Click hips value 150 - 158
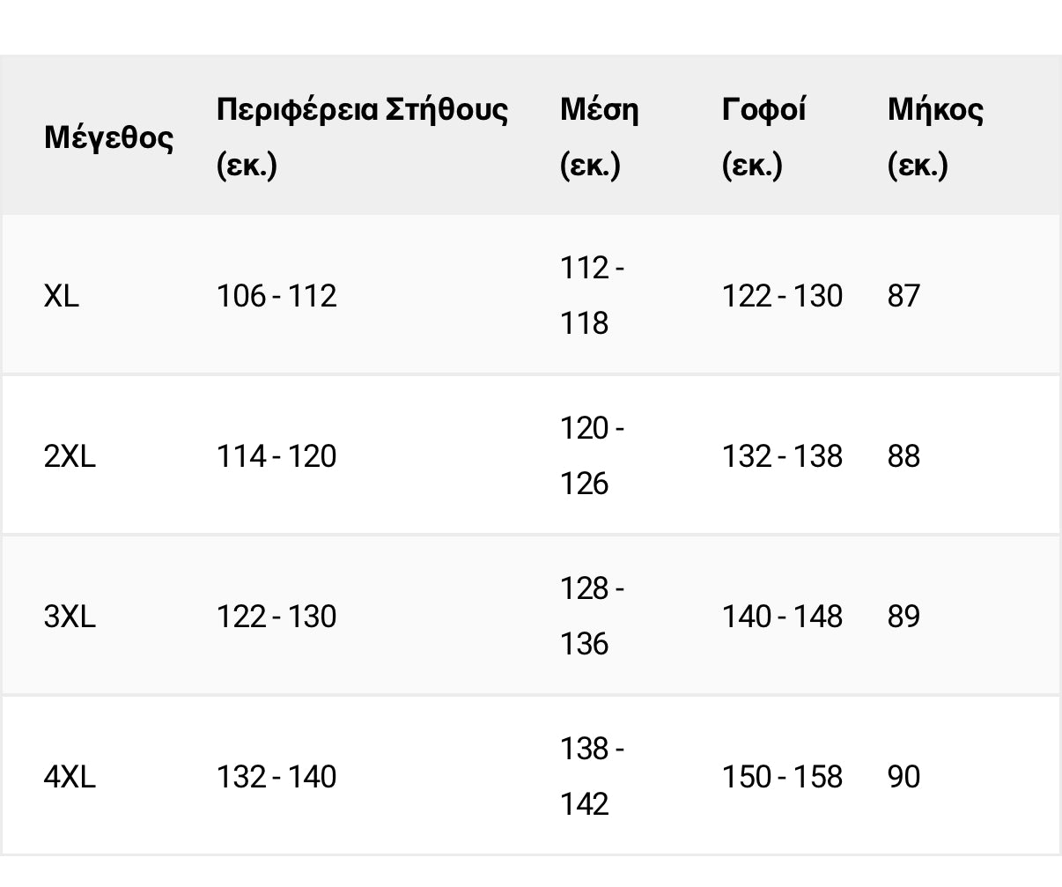Screen dimensions: 1062x887 (782, 777)
